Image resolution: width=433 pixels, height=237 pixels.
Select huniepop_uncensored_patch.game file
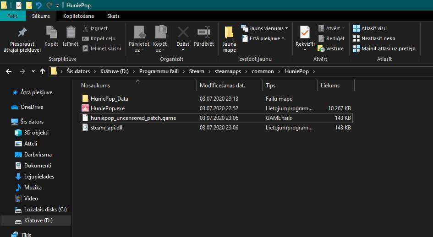click(216, 118)
